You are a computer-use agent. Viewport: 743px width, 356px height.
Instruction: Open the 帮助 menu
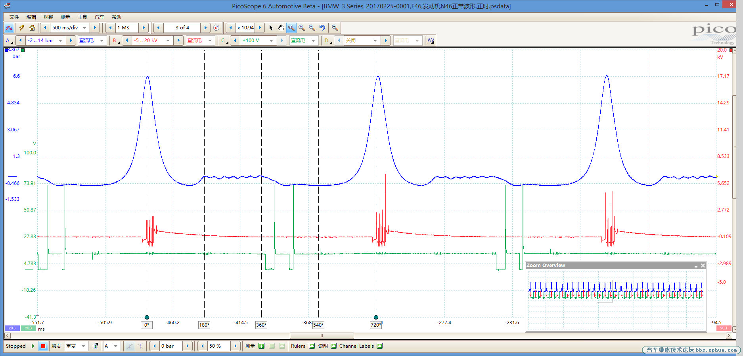[x=117, y=17]
